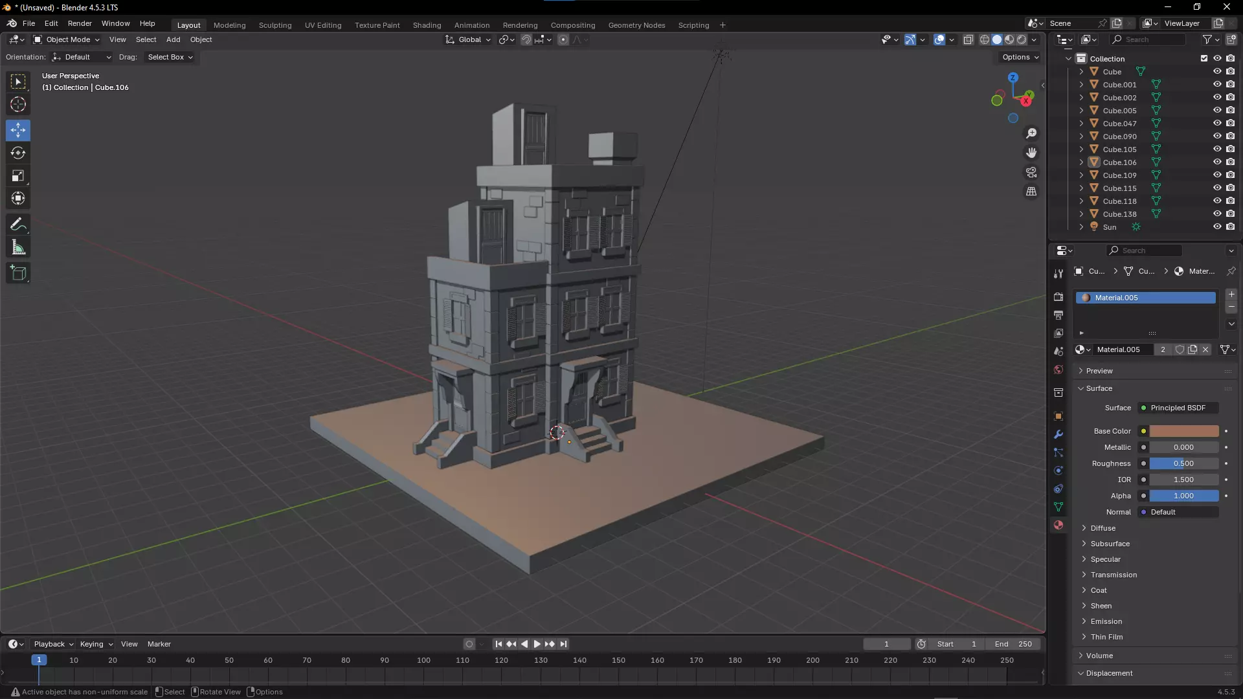Open the Object properties tab
Image resolution: width=1243 pixels, height=699 pixels.
pos(1058,416)
